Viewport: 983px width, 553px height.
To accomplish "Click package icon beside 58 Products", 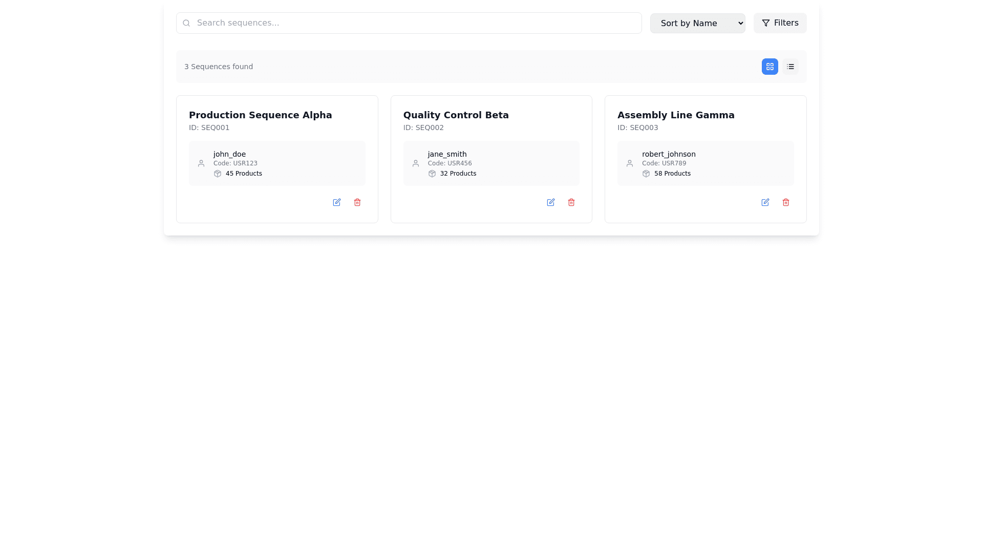I will 646,174.
